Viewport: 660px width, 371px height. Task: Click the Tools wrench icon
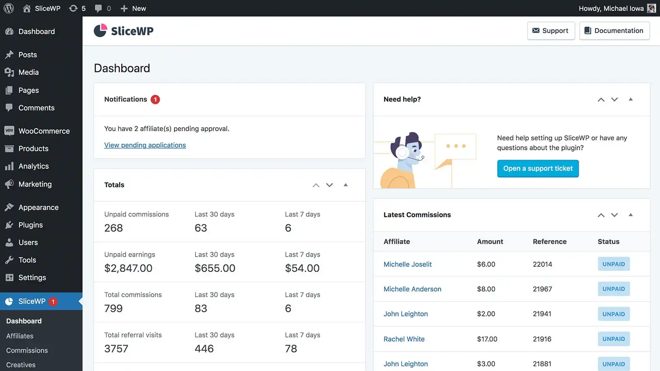(9, 260)
